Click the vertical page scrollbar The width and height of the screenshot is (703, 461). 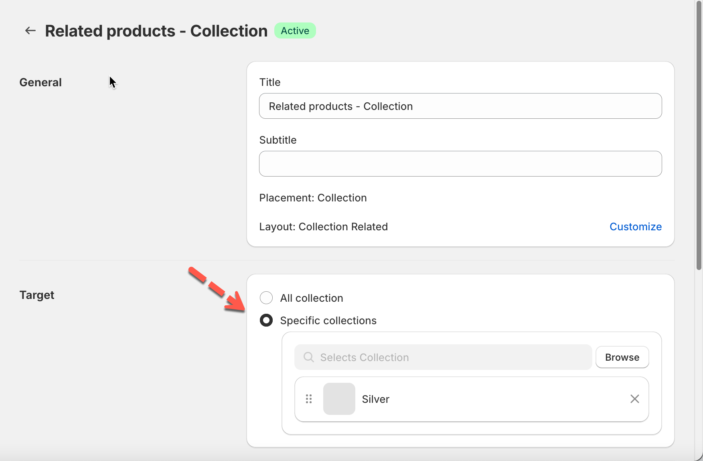(x=699, y=136)
